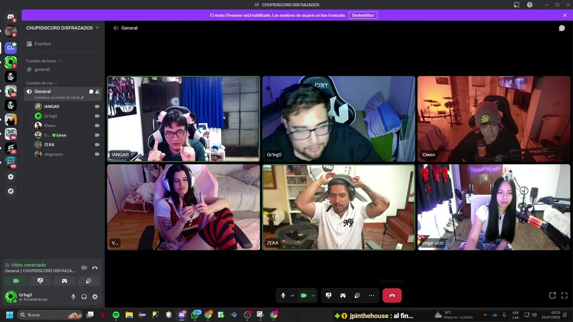Open the Windows Start menu
The height and width of the screenshot is (322, 573).
coord(9,315)
